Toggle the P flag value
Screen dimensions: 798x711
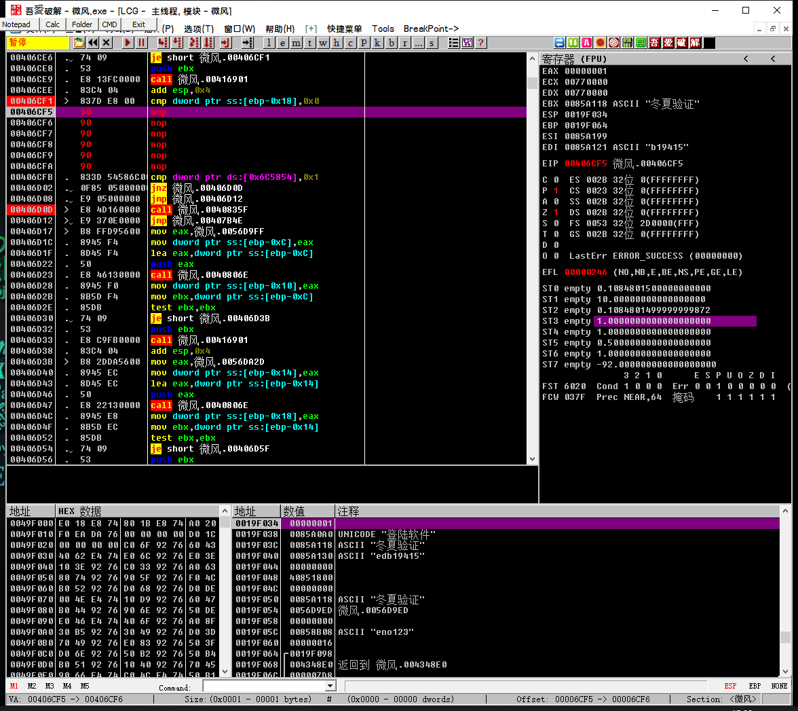(556, 190)
